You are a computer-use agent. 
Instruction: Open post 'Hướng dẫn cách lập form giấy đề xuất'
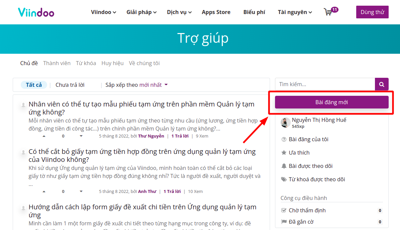point(143,211)
